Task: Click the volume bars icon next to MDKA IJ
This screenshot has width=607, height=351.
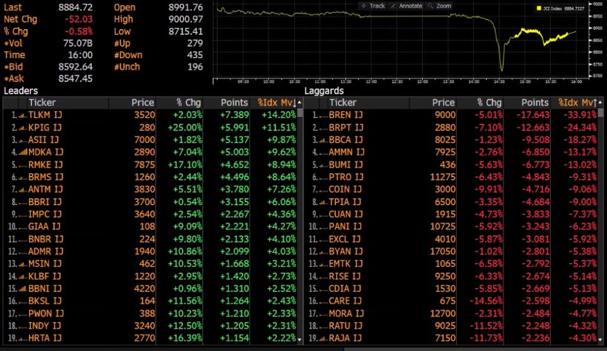Action: point(22,152)
